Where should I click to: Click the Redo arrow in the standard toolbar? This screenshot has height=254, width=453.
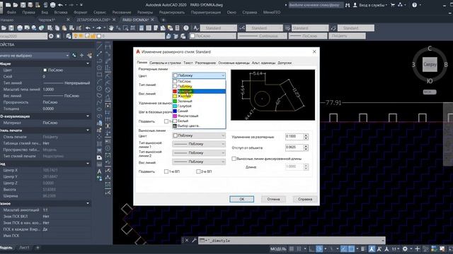(98, 28)
